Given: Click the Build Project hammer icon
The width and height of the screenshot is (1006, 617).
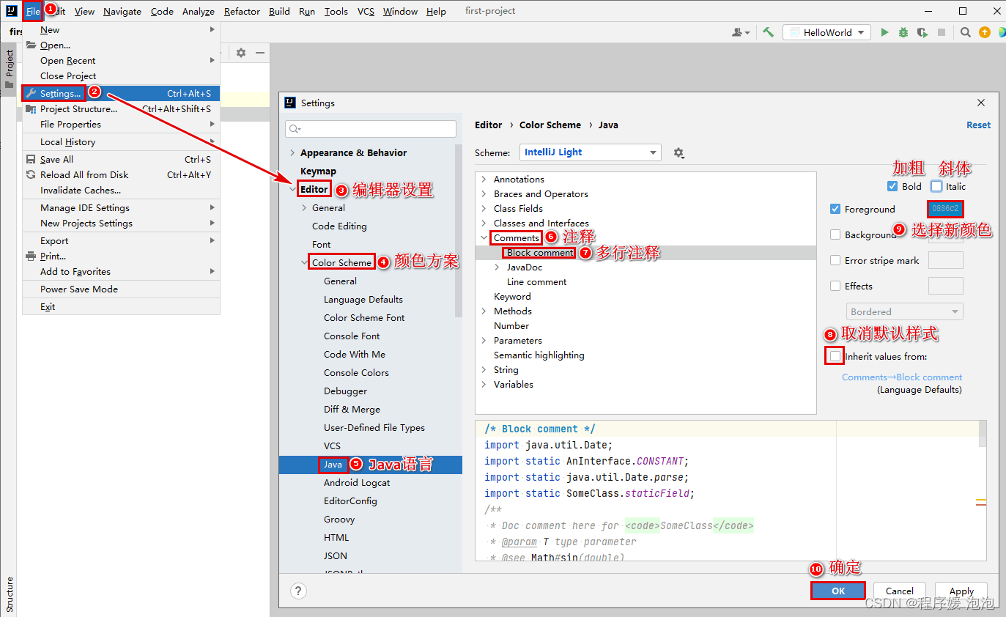Looking at the screenshot, I should (x=768, y=32).
